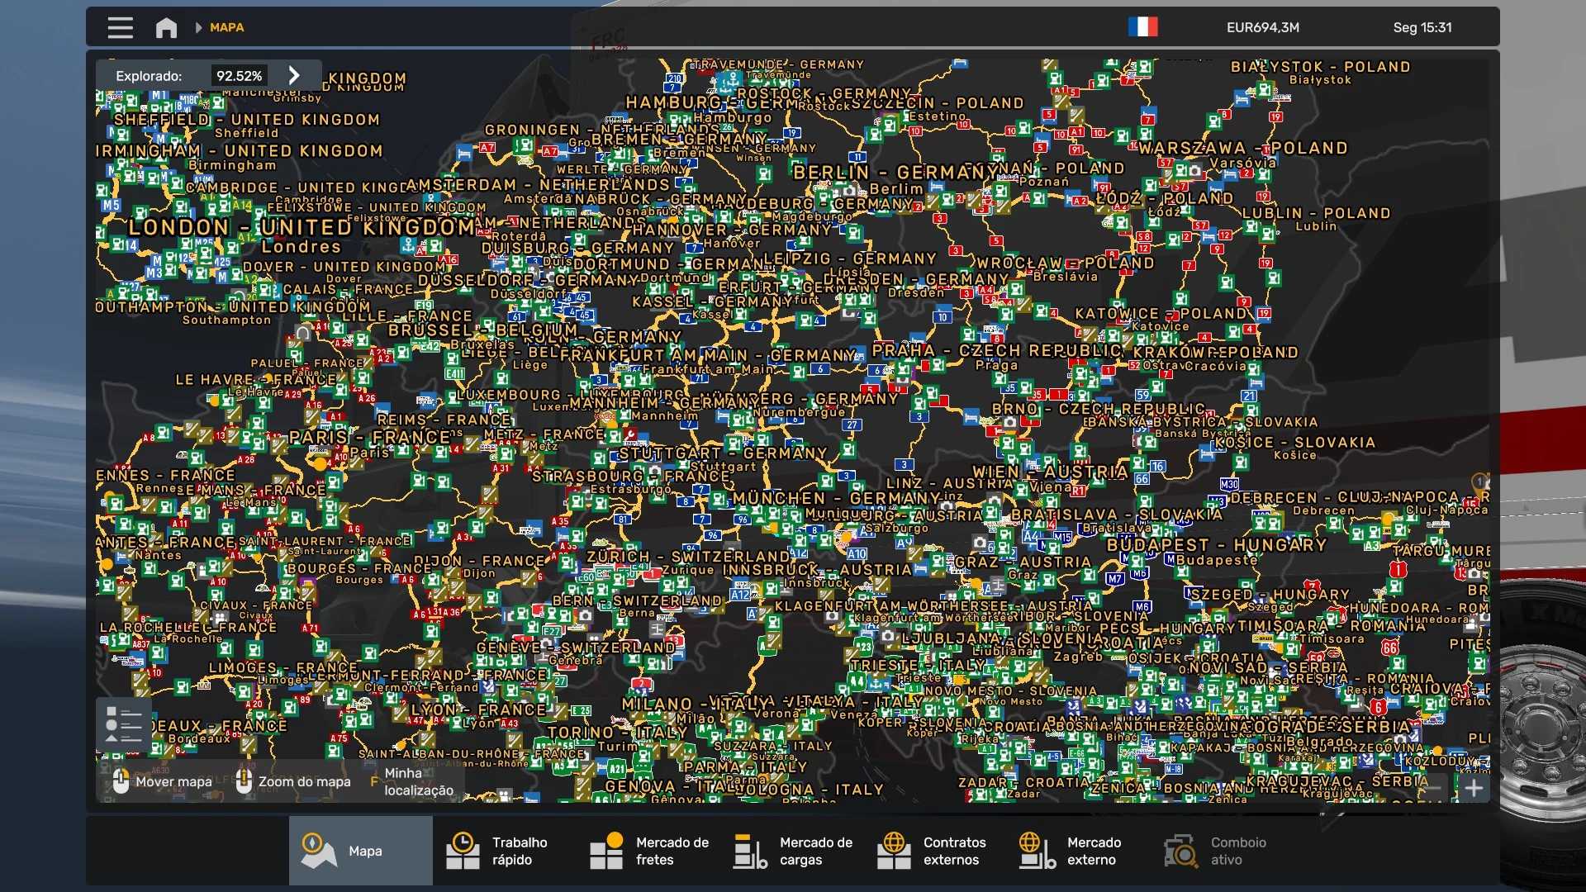Click the breadcrumb arrow before MAPA

coord(198,27)
